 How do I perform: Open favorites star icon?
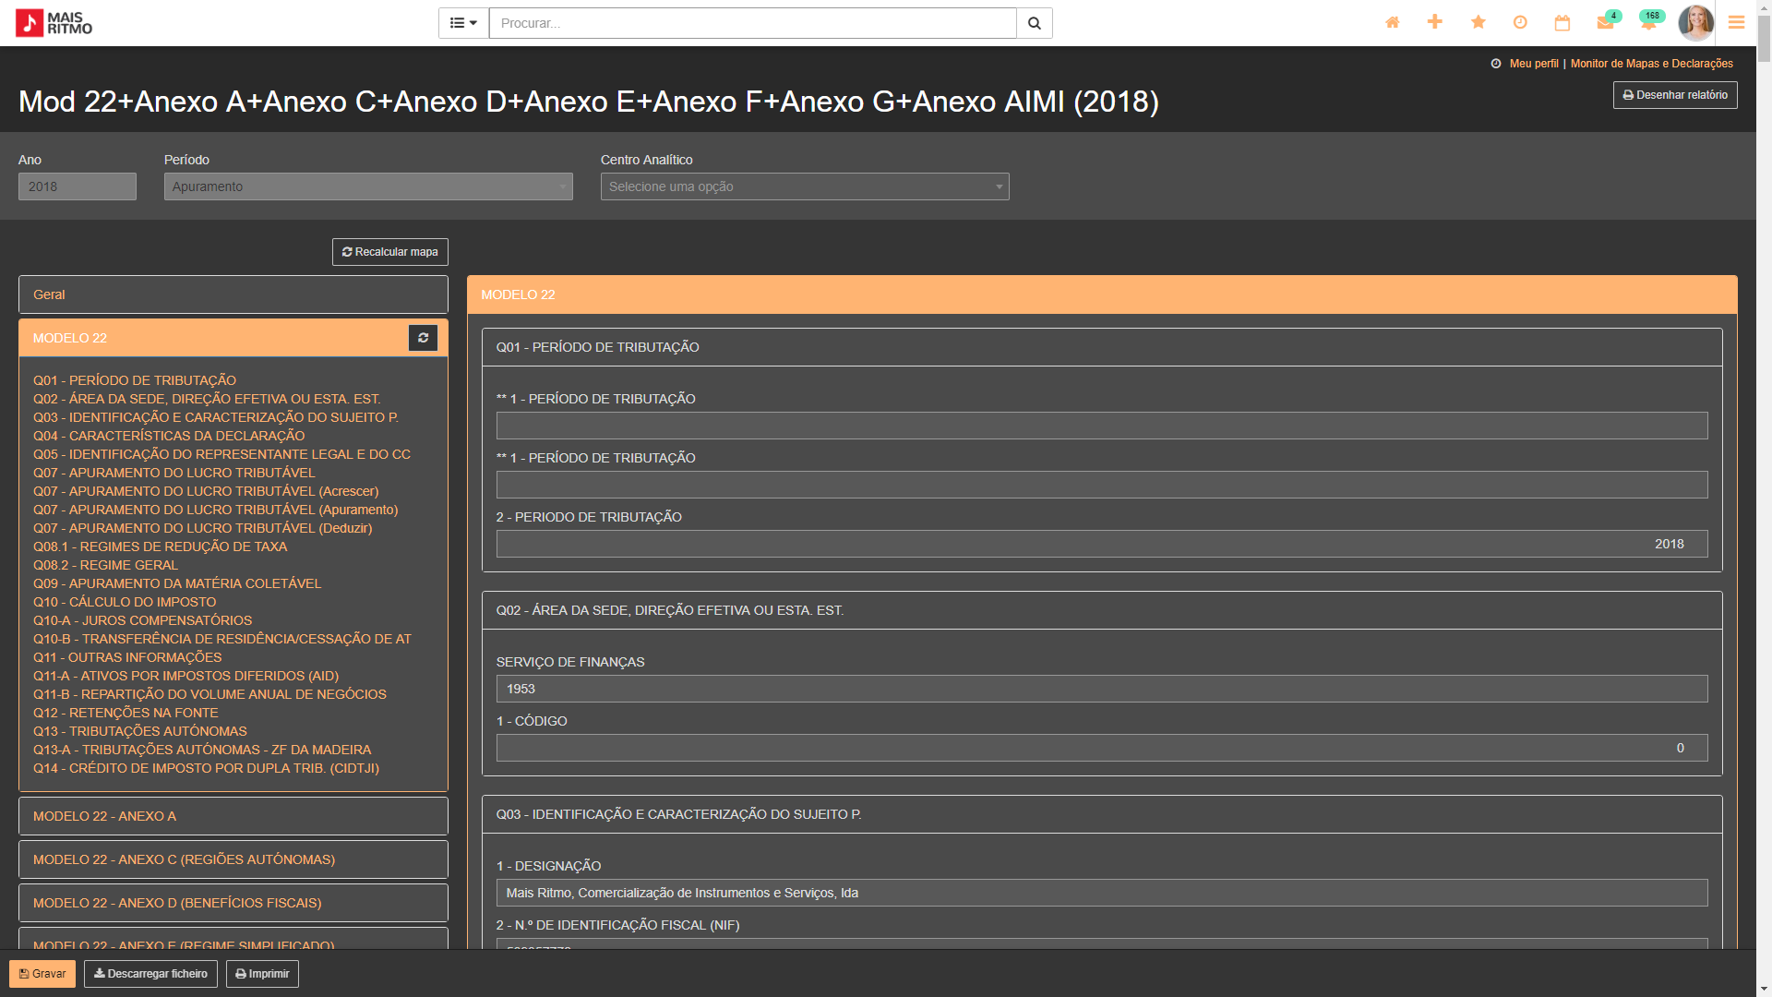coord(1479,22)
